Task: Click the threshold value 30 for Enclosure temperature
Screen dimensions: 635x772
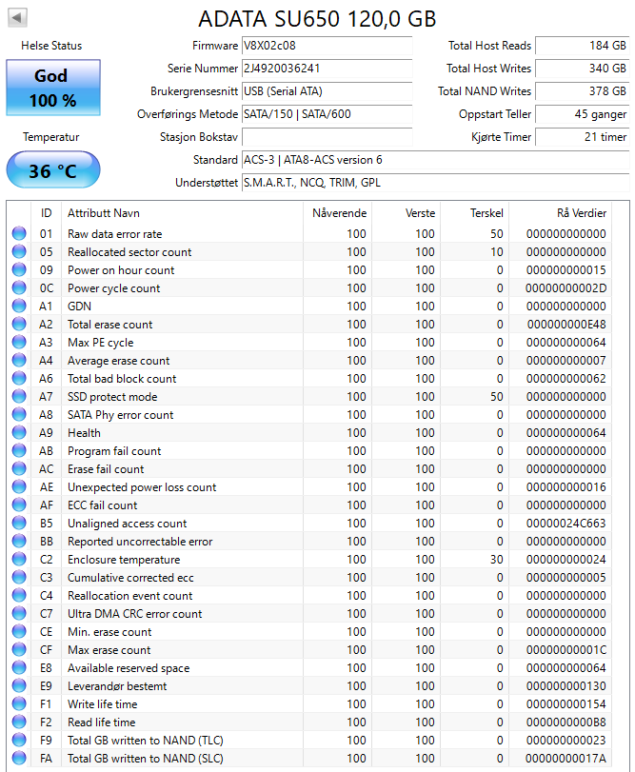Action: click(x=497, y=560)
